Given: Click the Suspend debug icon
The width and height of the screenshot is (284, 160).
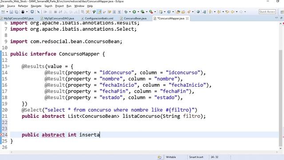Looking at the screenshot, I should click(x=50, y=12).
